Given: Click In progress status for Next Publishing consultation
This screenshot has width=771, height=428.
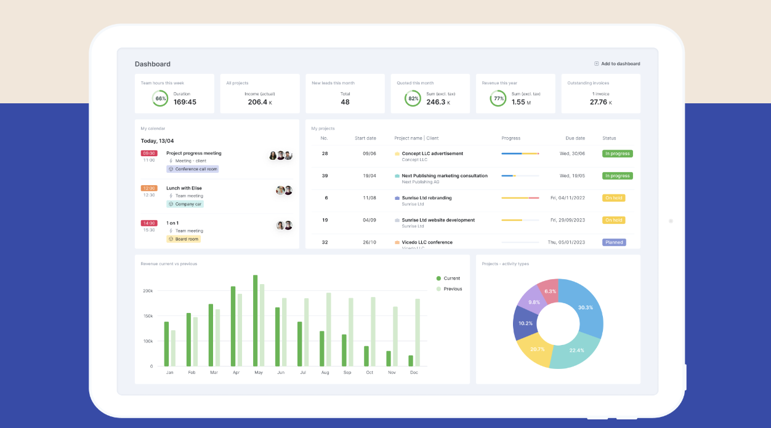Looking at the screenshot, I should 618,176.
